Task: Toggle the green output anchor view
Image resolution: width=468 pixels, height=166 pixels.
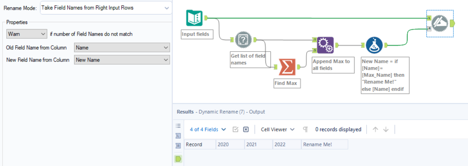Action: click(178, 159)
